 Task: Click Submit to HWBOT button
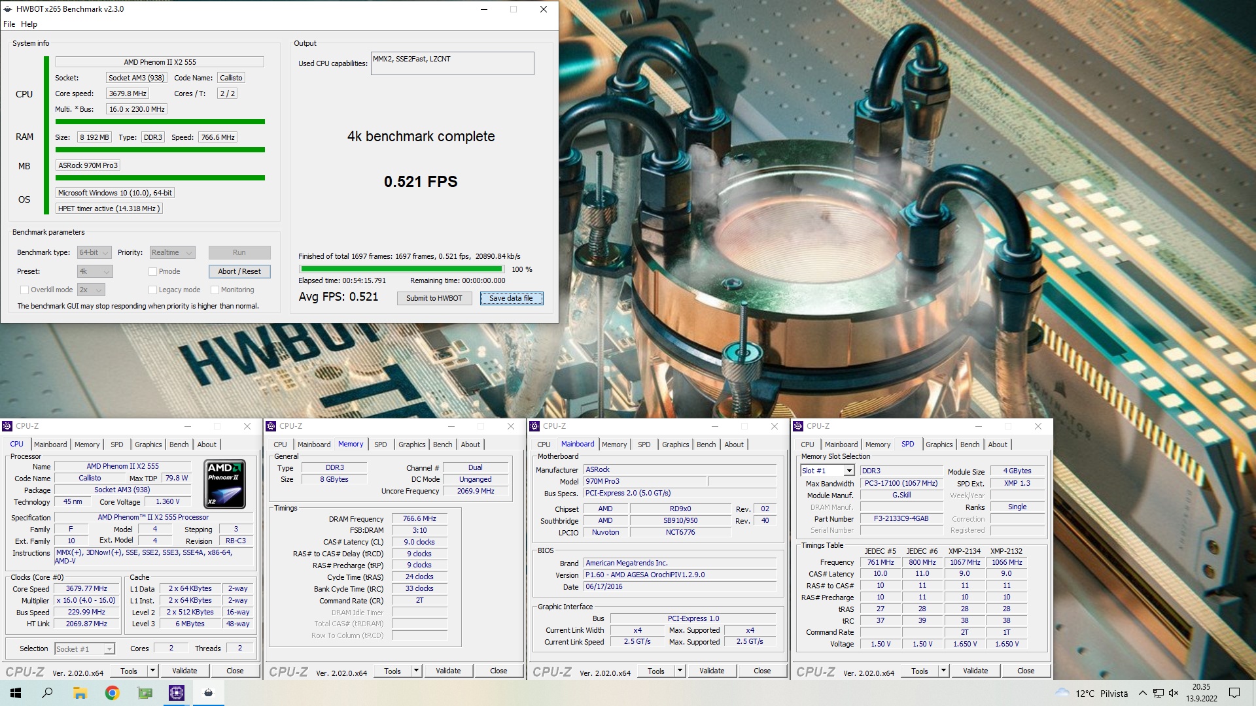coord(434,299)
